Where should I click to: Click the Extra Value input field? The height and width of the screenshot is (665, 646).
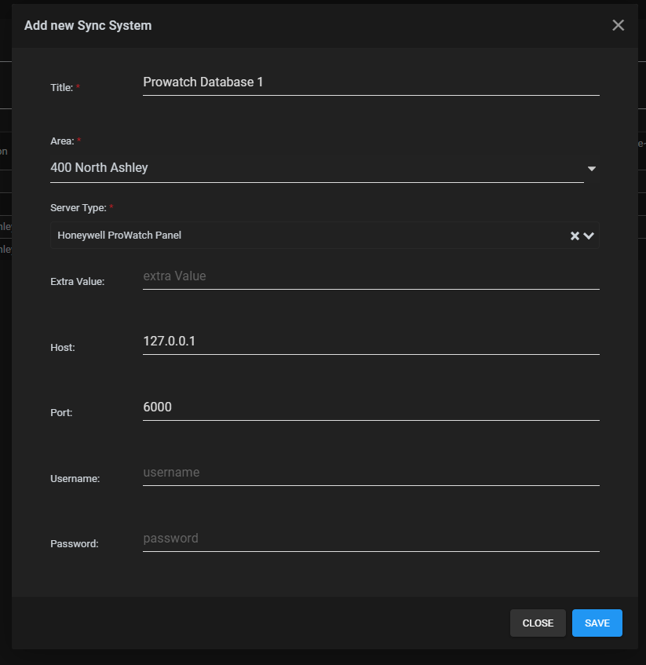coord(371,276)
